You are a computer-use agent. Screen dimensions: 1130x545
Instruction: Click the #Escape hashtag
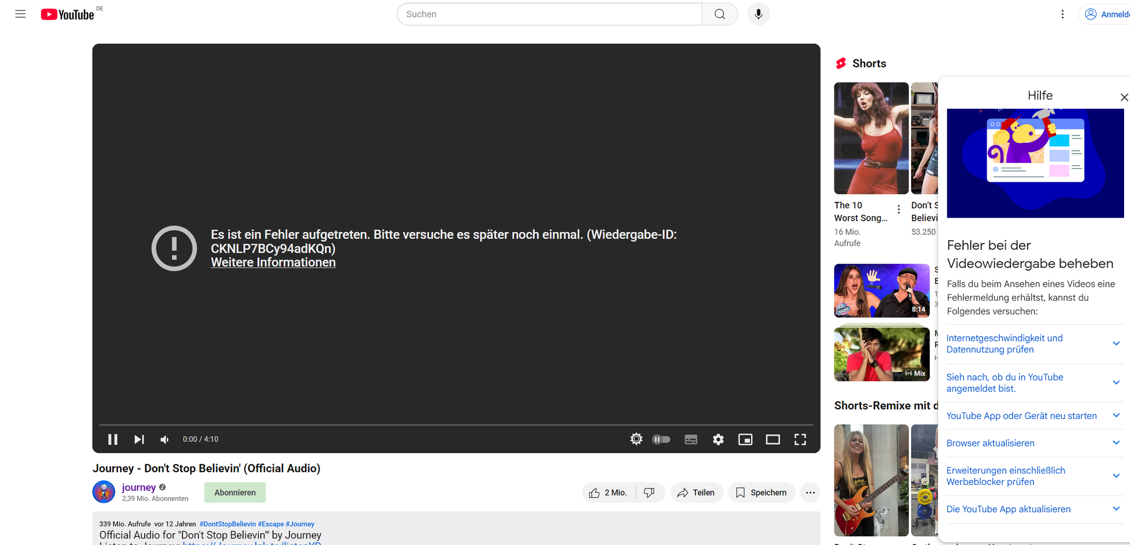pos(271,524)
